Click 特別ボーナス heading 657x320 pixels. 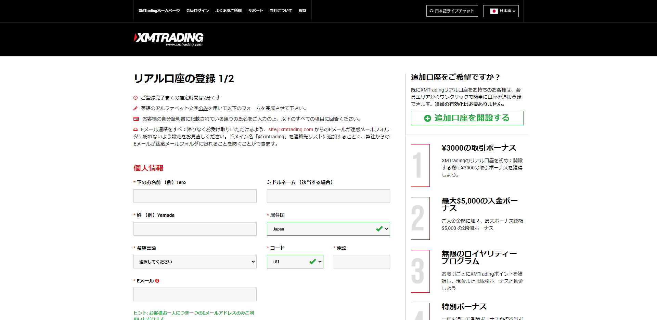point(464,307)
